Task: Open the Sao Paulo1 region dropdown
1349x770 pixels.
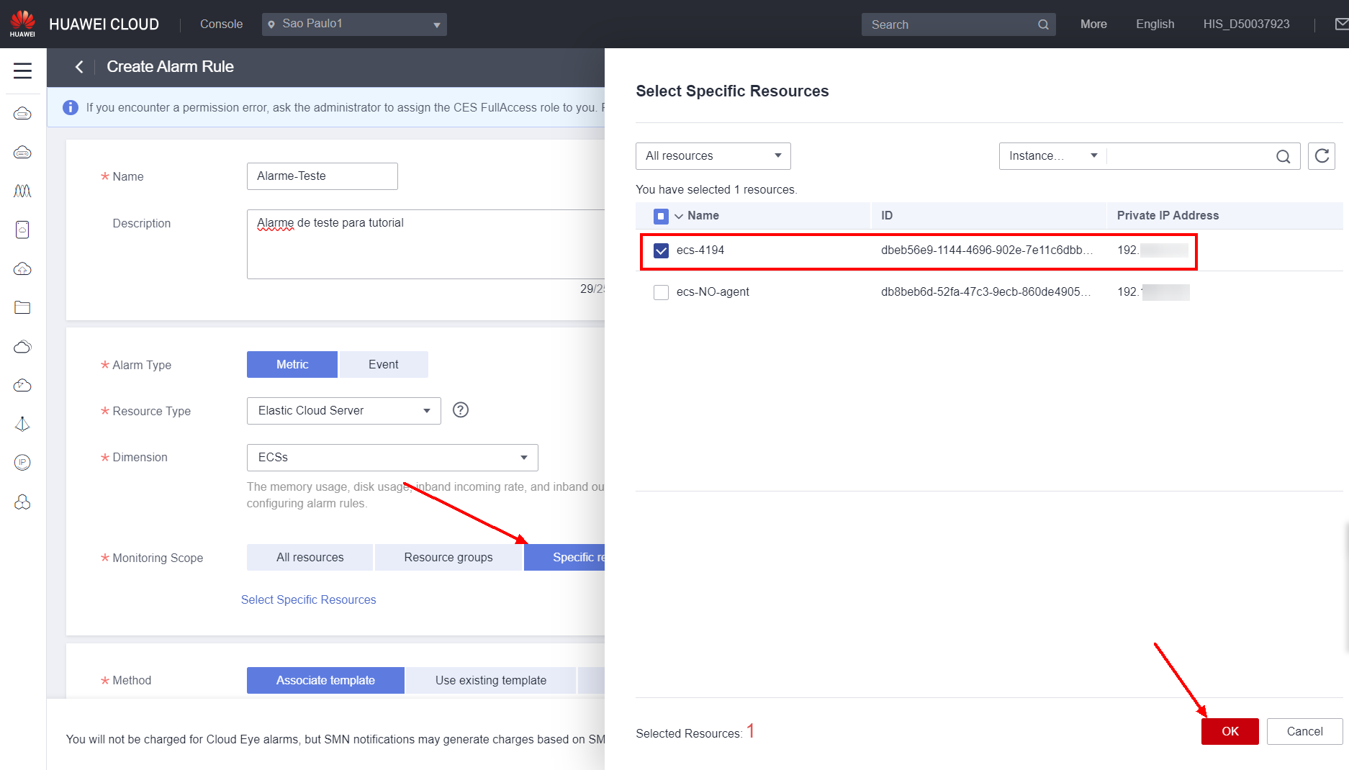Action: pos(354,24)
